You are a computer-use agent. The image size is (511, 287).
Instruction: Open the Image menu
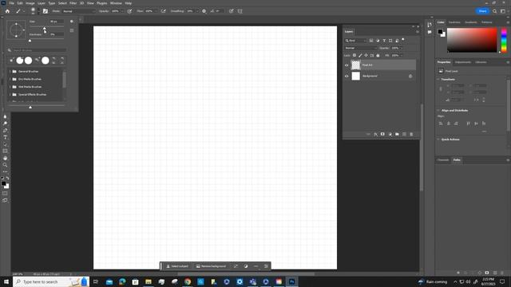(30, 3)
